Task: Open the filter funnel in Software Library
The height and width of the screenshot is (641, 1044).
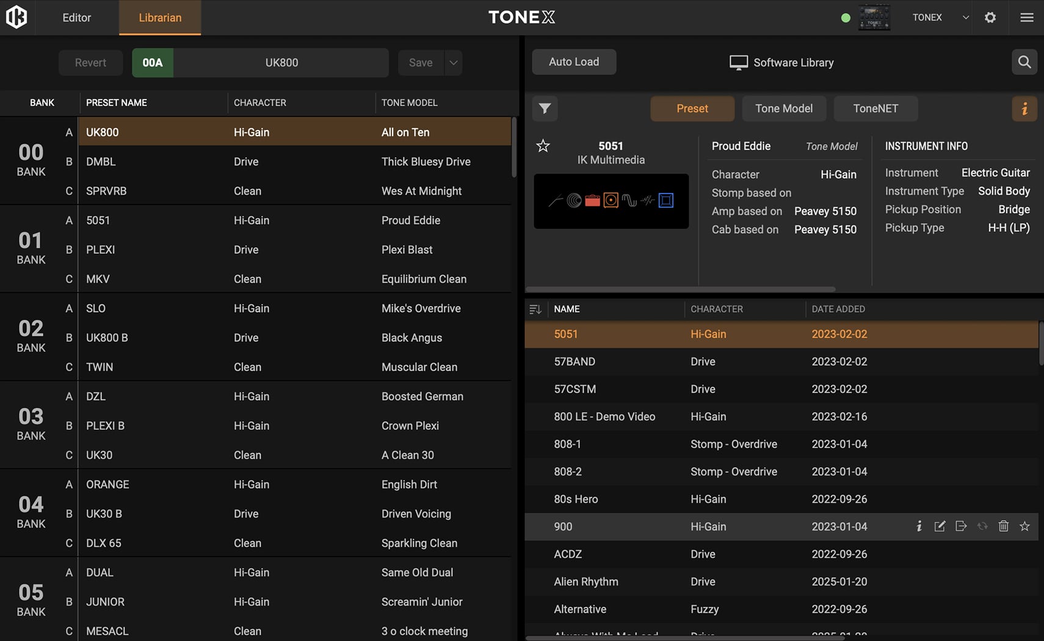Action: (545, 109)
